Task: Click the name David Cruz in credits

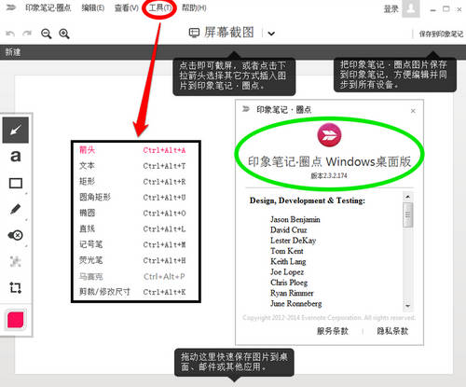Action: (x=289, y=230)
